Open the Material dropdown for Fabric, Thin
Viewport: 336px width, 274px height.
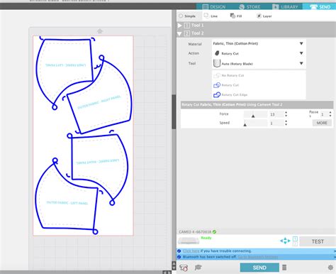click(258, 43)
